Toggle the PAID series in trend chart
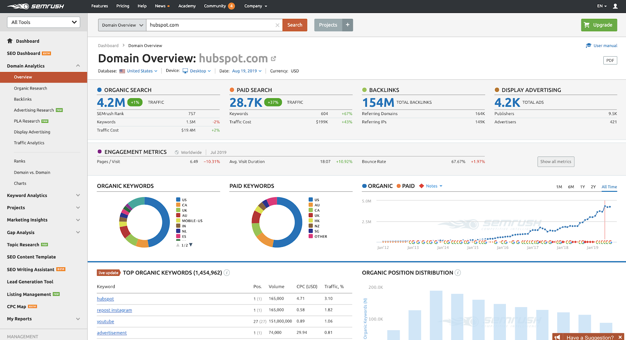626x340 pixels. pos(406,186)
